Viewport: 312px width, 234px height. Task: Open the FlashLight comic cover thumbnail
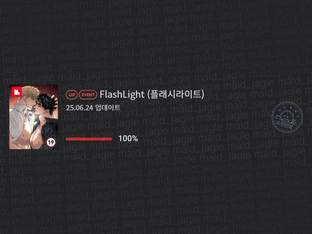point(34,117)
